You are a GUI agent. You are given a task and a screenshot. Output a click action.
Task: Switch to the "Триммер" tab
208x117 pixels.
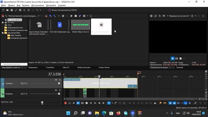pos(180,68)
